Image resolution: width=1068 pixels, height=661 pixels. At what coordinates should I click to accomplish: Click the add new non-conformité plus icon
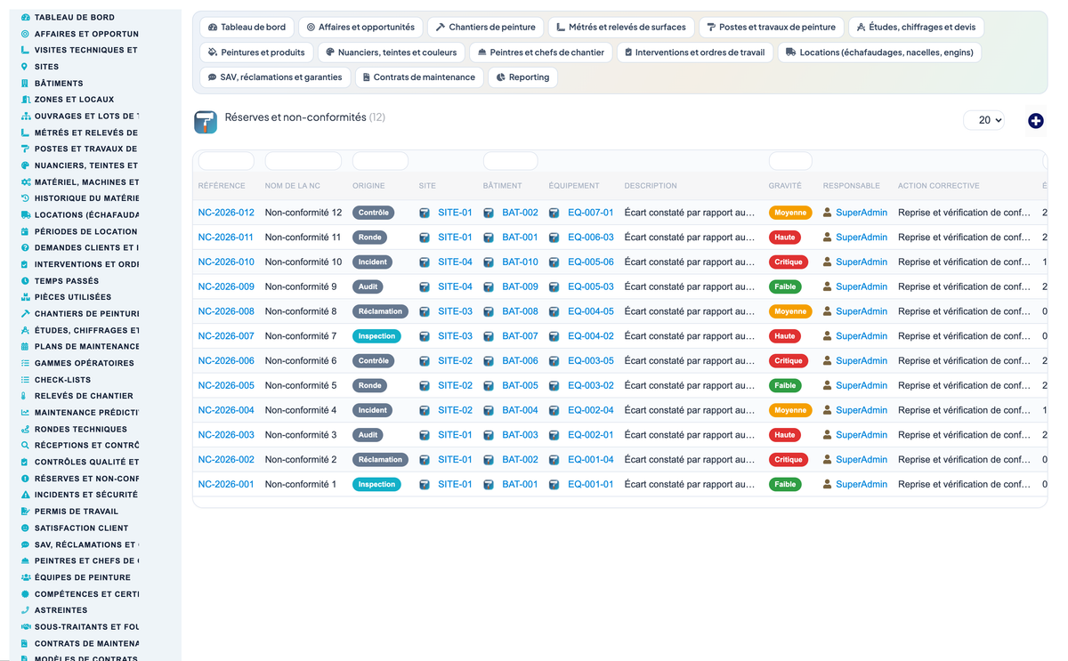pos(1035,120)
